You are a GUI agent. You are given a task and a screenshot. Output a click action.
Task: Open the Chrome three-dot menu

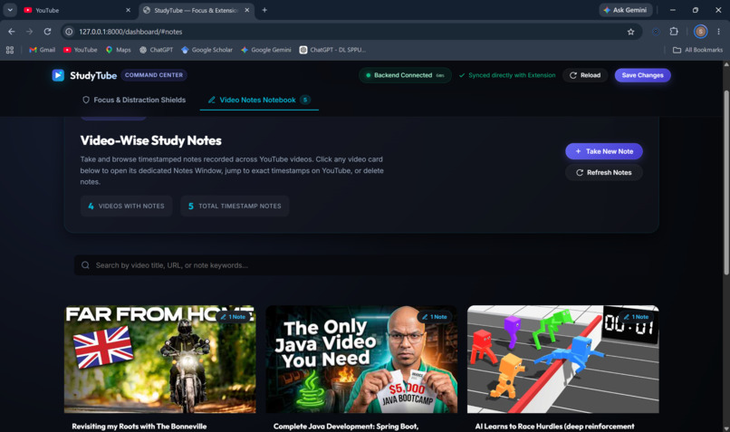[x=718, y=32]
